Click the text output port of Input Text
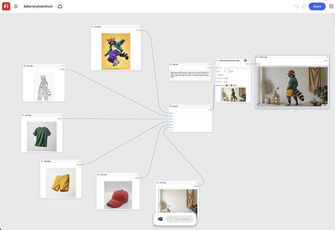Screen dimensions: 335x230 (x=210, y=68)
